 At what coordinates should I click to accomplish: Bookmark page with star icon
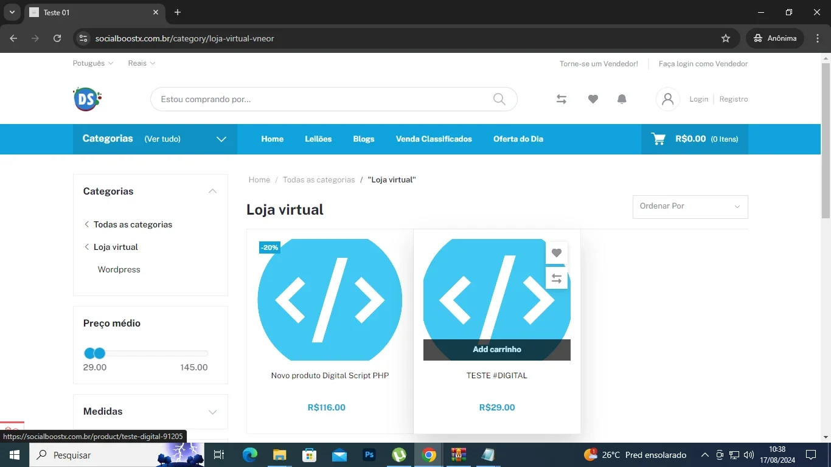pos(726,38)
